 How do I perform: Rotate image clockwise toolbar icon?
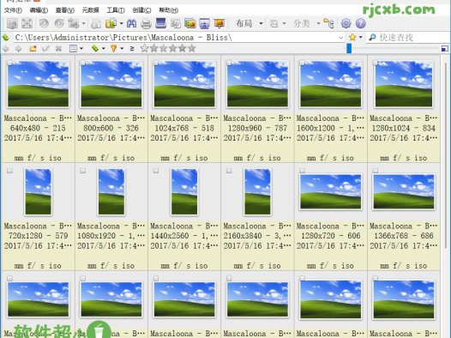[x=59, y=23]
